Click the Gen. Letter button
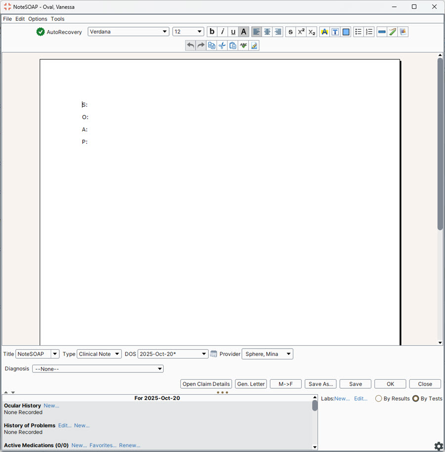 tap(251, 384)
